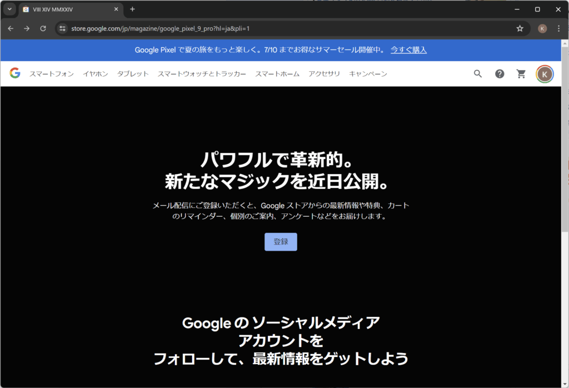Open スマートホーム menu item
This screenshot has width=569, height=388.
(277, 74)
